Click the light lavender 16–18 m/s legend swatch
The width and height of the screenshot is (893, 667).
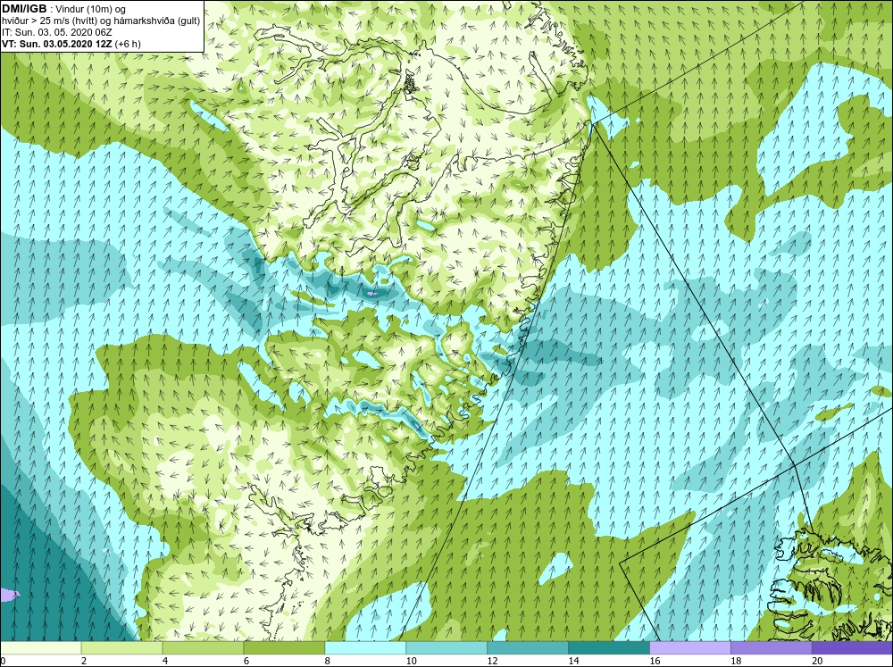[x=689, y=647]
